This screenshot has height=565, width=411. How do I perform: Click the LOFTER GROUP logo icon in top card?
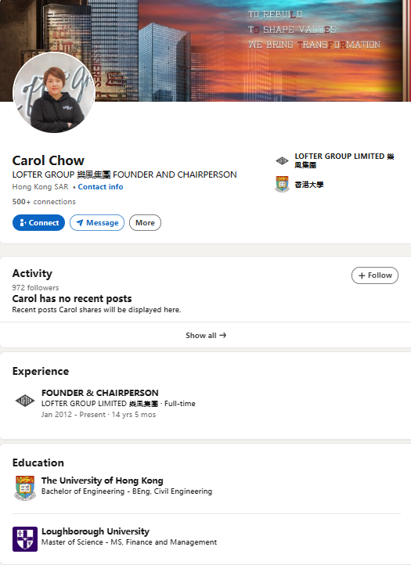pos(282,160)
